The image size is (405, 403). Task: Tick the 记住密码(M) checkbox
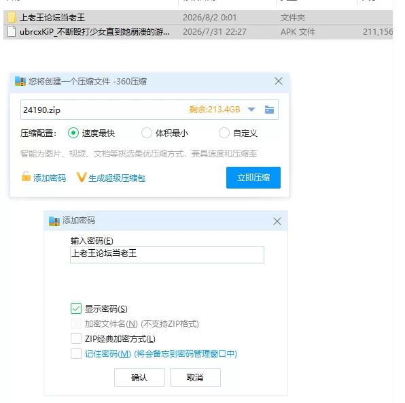76,353
